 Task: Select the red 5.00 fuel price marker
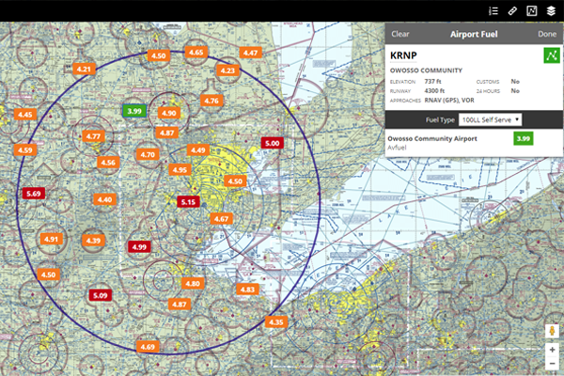(273, 143)
